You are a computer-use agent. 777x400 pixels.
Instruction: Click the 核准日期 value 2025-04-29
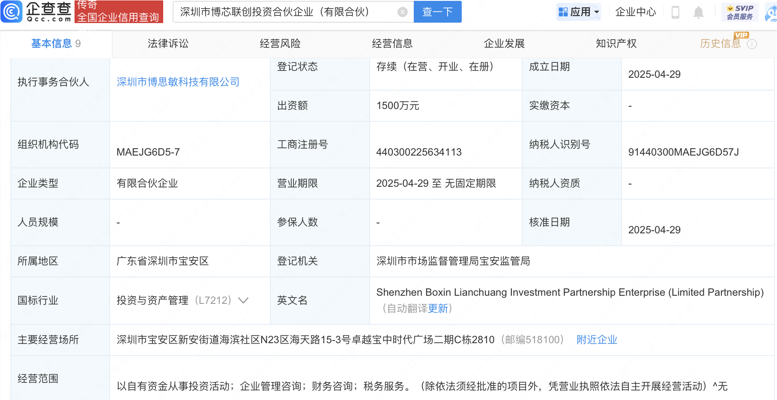(654, 230)
